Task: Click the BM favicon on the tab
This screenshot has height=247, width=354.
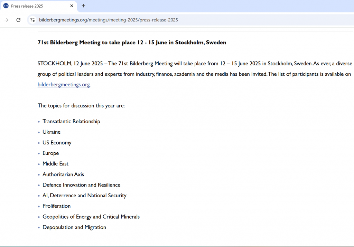Action: click(x=6, y=6)
